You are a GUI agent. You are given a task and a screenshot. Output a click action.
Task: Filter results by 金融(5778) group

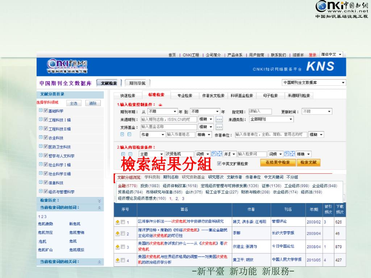pos(128,186)
